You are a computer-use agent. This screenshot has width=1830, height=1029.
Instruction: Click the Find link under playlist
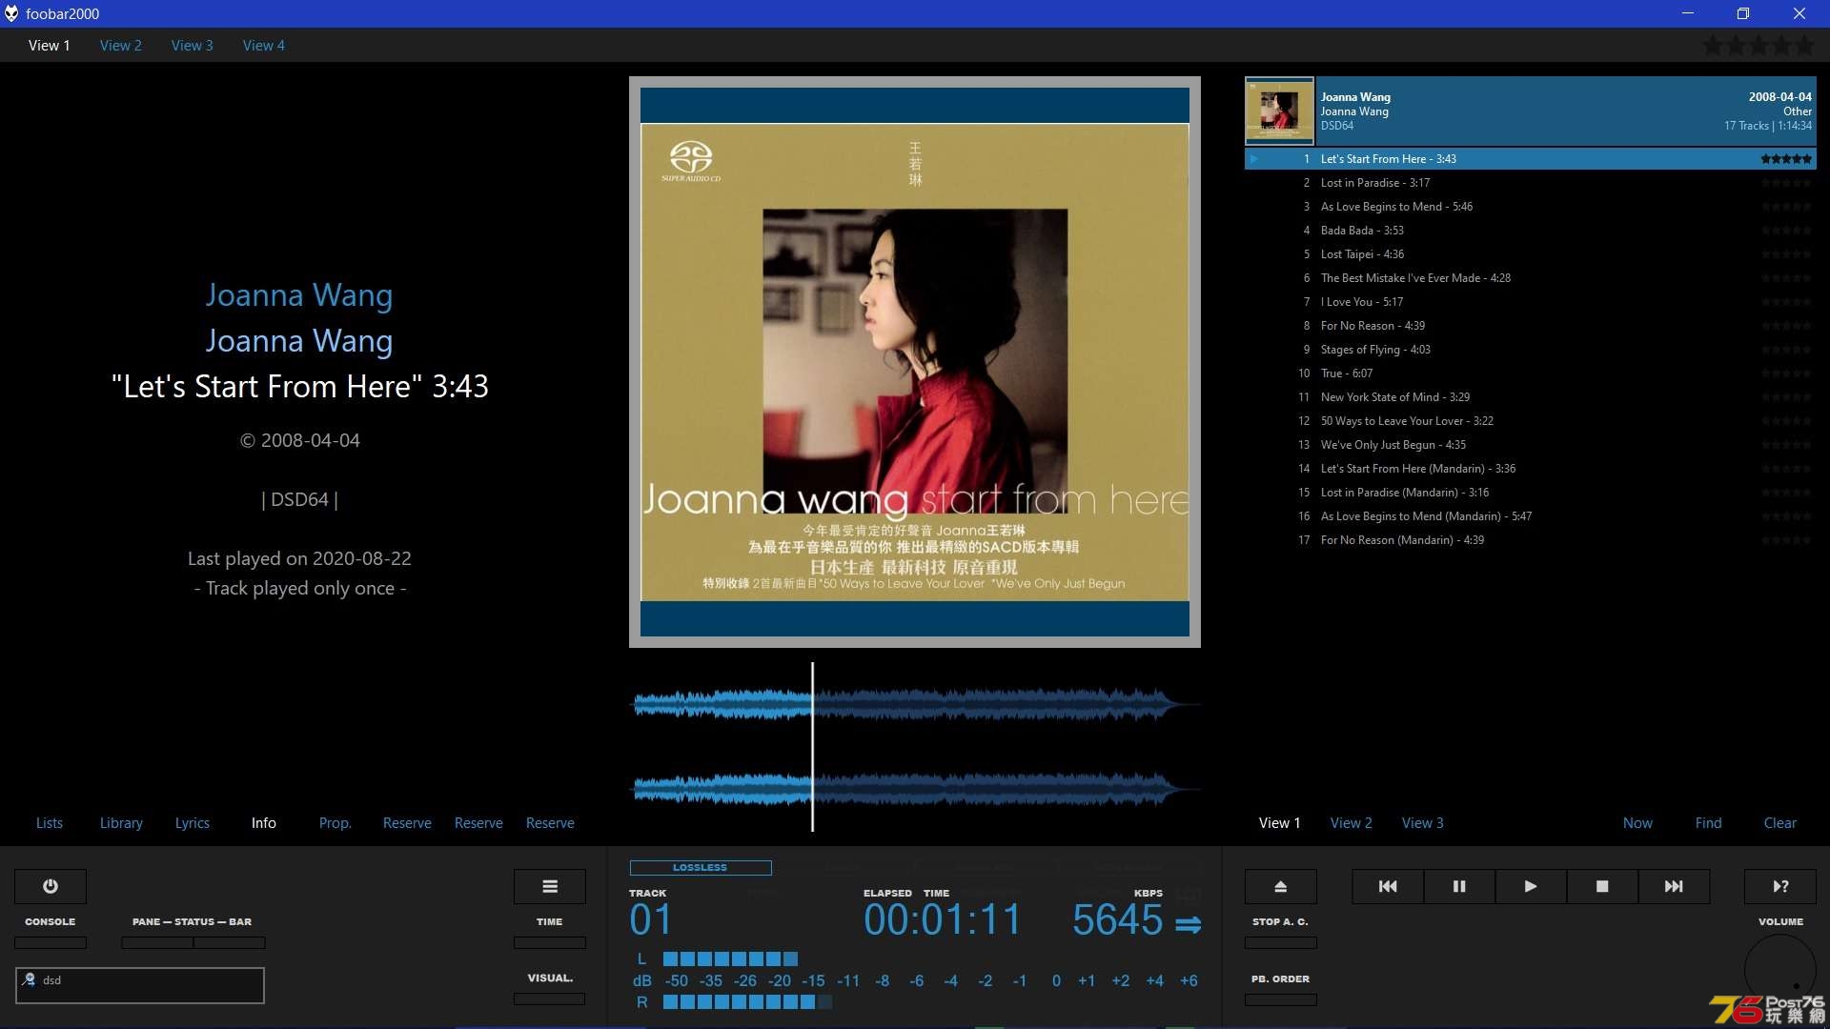(1709, 822)
